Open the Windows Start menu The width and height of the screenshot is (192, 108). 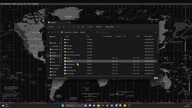click(63, 106)
